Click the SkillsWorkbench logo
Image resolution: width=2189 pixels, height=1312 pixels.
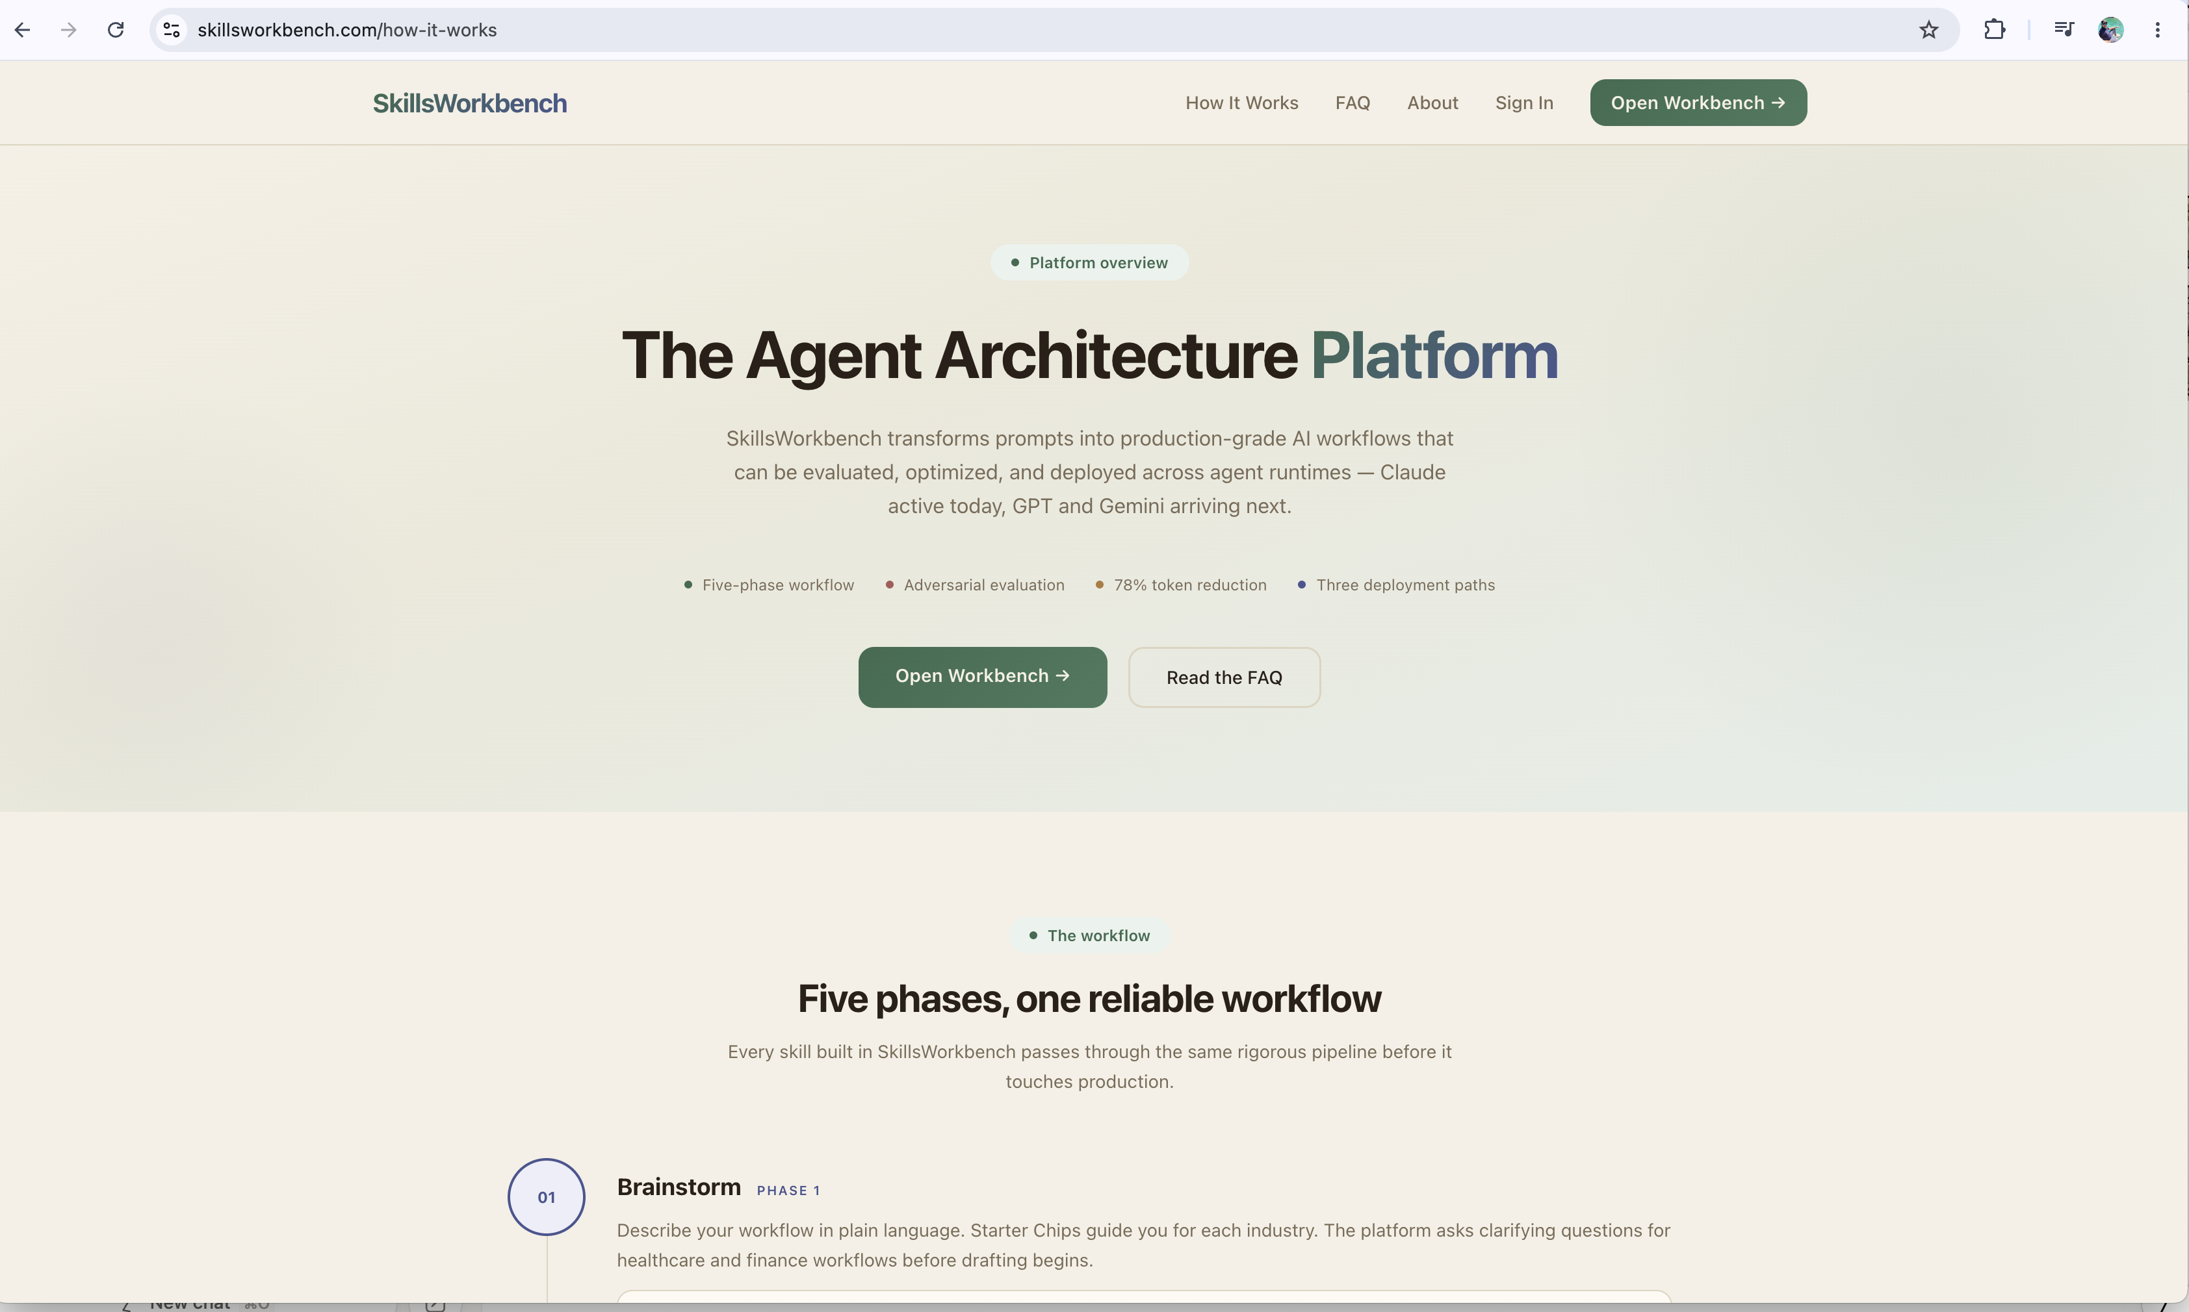(x=470, y=103)
